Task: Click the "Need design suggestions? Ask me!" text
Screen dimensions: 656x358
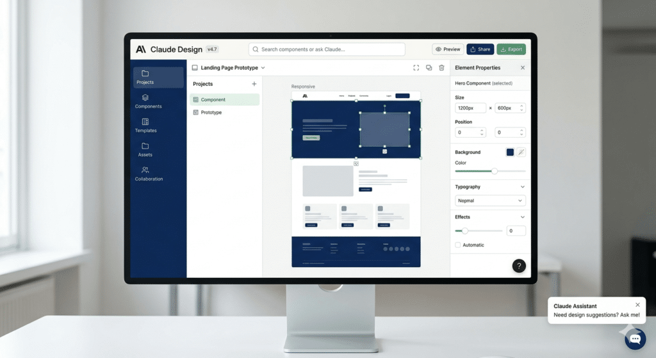Action: tap(596, 315)
